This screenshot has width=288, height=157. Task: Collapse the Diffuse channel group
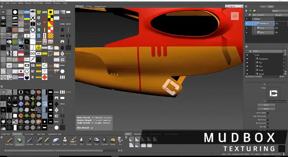pyautogui.click(x=253, y=19)
